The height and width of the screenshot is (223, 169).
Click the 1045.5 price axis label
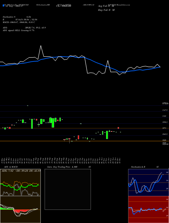pyautogui.click(x=165, y=134)
